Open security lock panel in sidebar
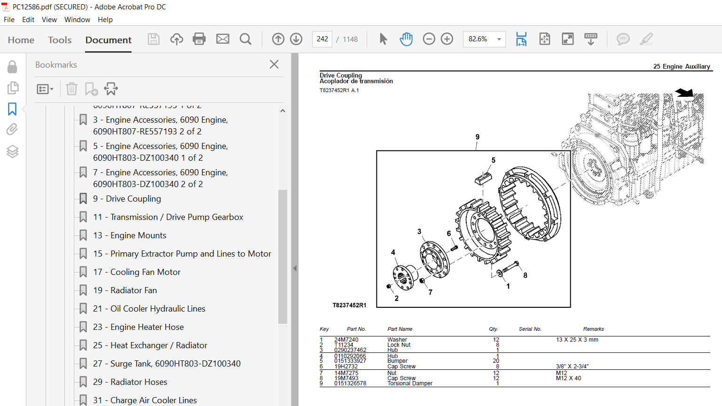Image resolution: width=722 pixels, height=406 pixels. [12, 67]
